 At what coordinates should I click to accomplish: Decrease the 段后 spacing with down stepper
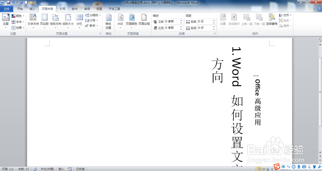214,29
